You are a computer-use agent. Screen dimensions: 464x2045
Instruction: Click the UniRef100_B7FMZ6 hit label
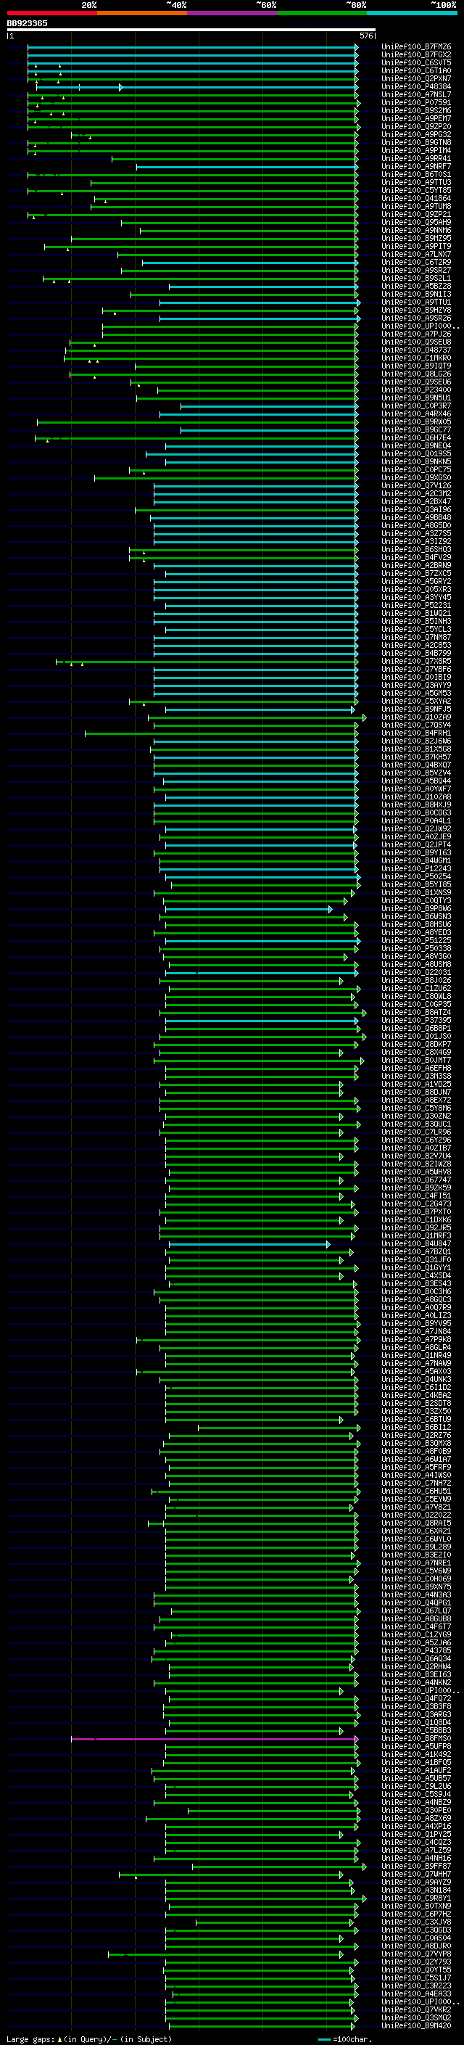tap(415, 47)
